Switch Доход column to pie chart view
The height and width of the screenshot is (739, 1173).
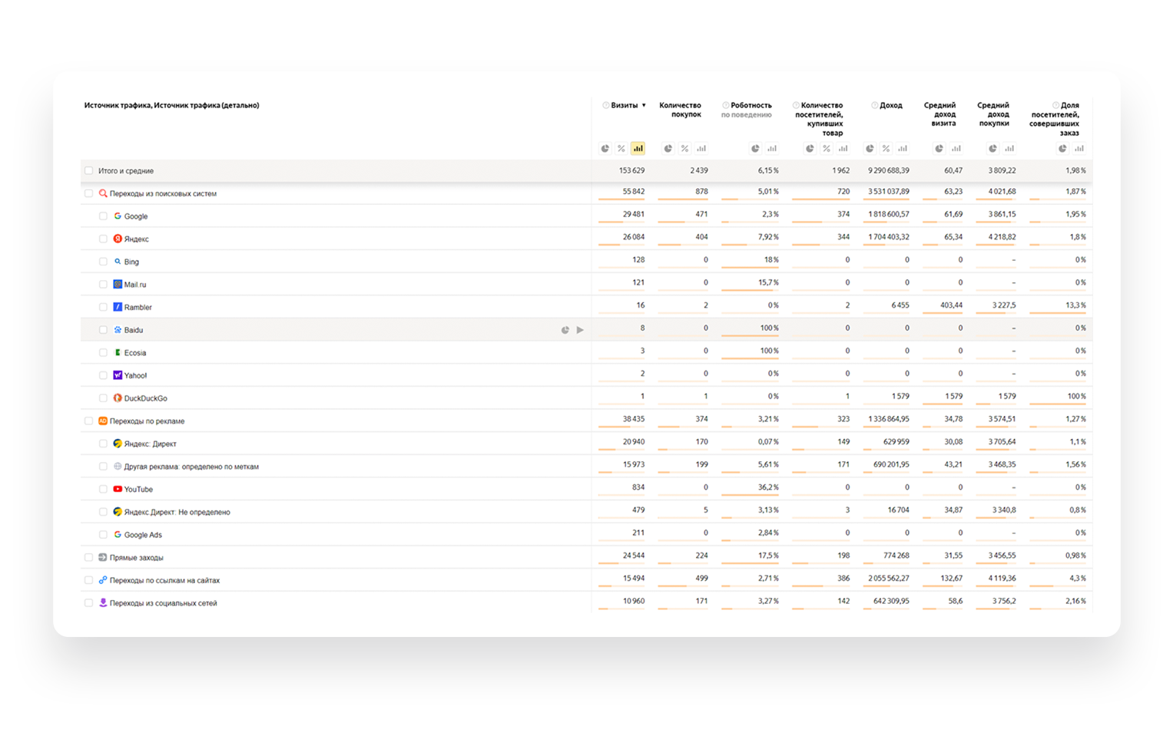(870, 149)
